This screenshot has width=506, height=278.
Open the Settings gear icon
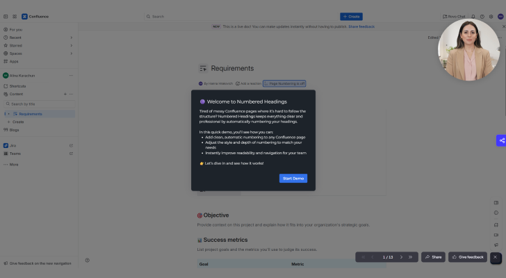point(491,17)
